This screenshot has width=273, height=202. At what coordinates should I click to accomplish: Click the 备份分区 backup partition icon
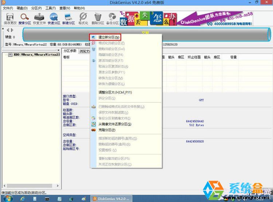[112, 19]
